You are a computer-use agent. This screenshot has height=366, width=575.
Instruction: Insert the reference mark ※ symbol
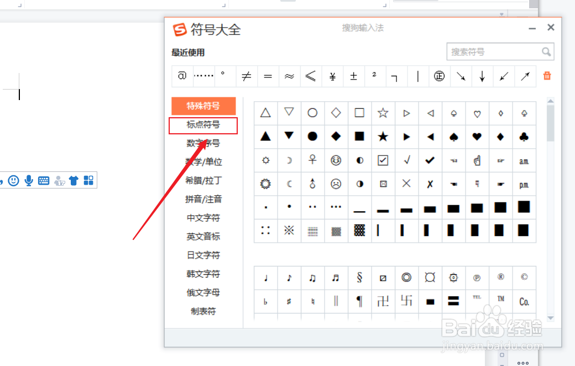[289, 231]
